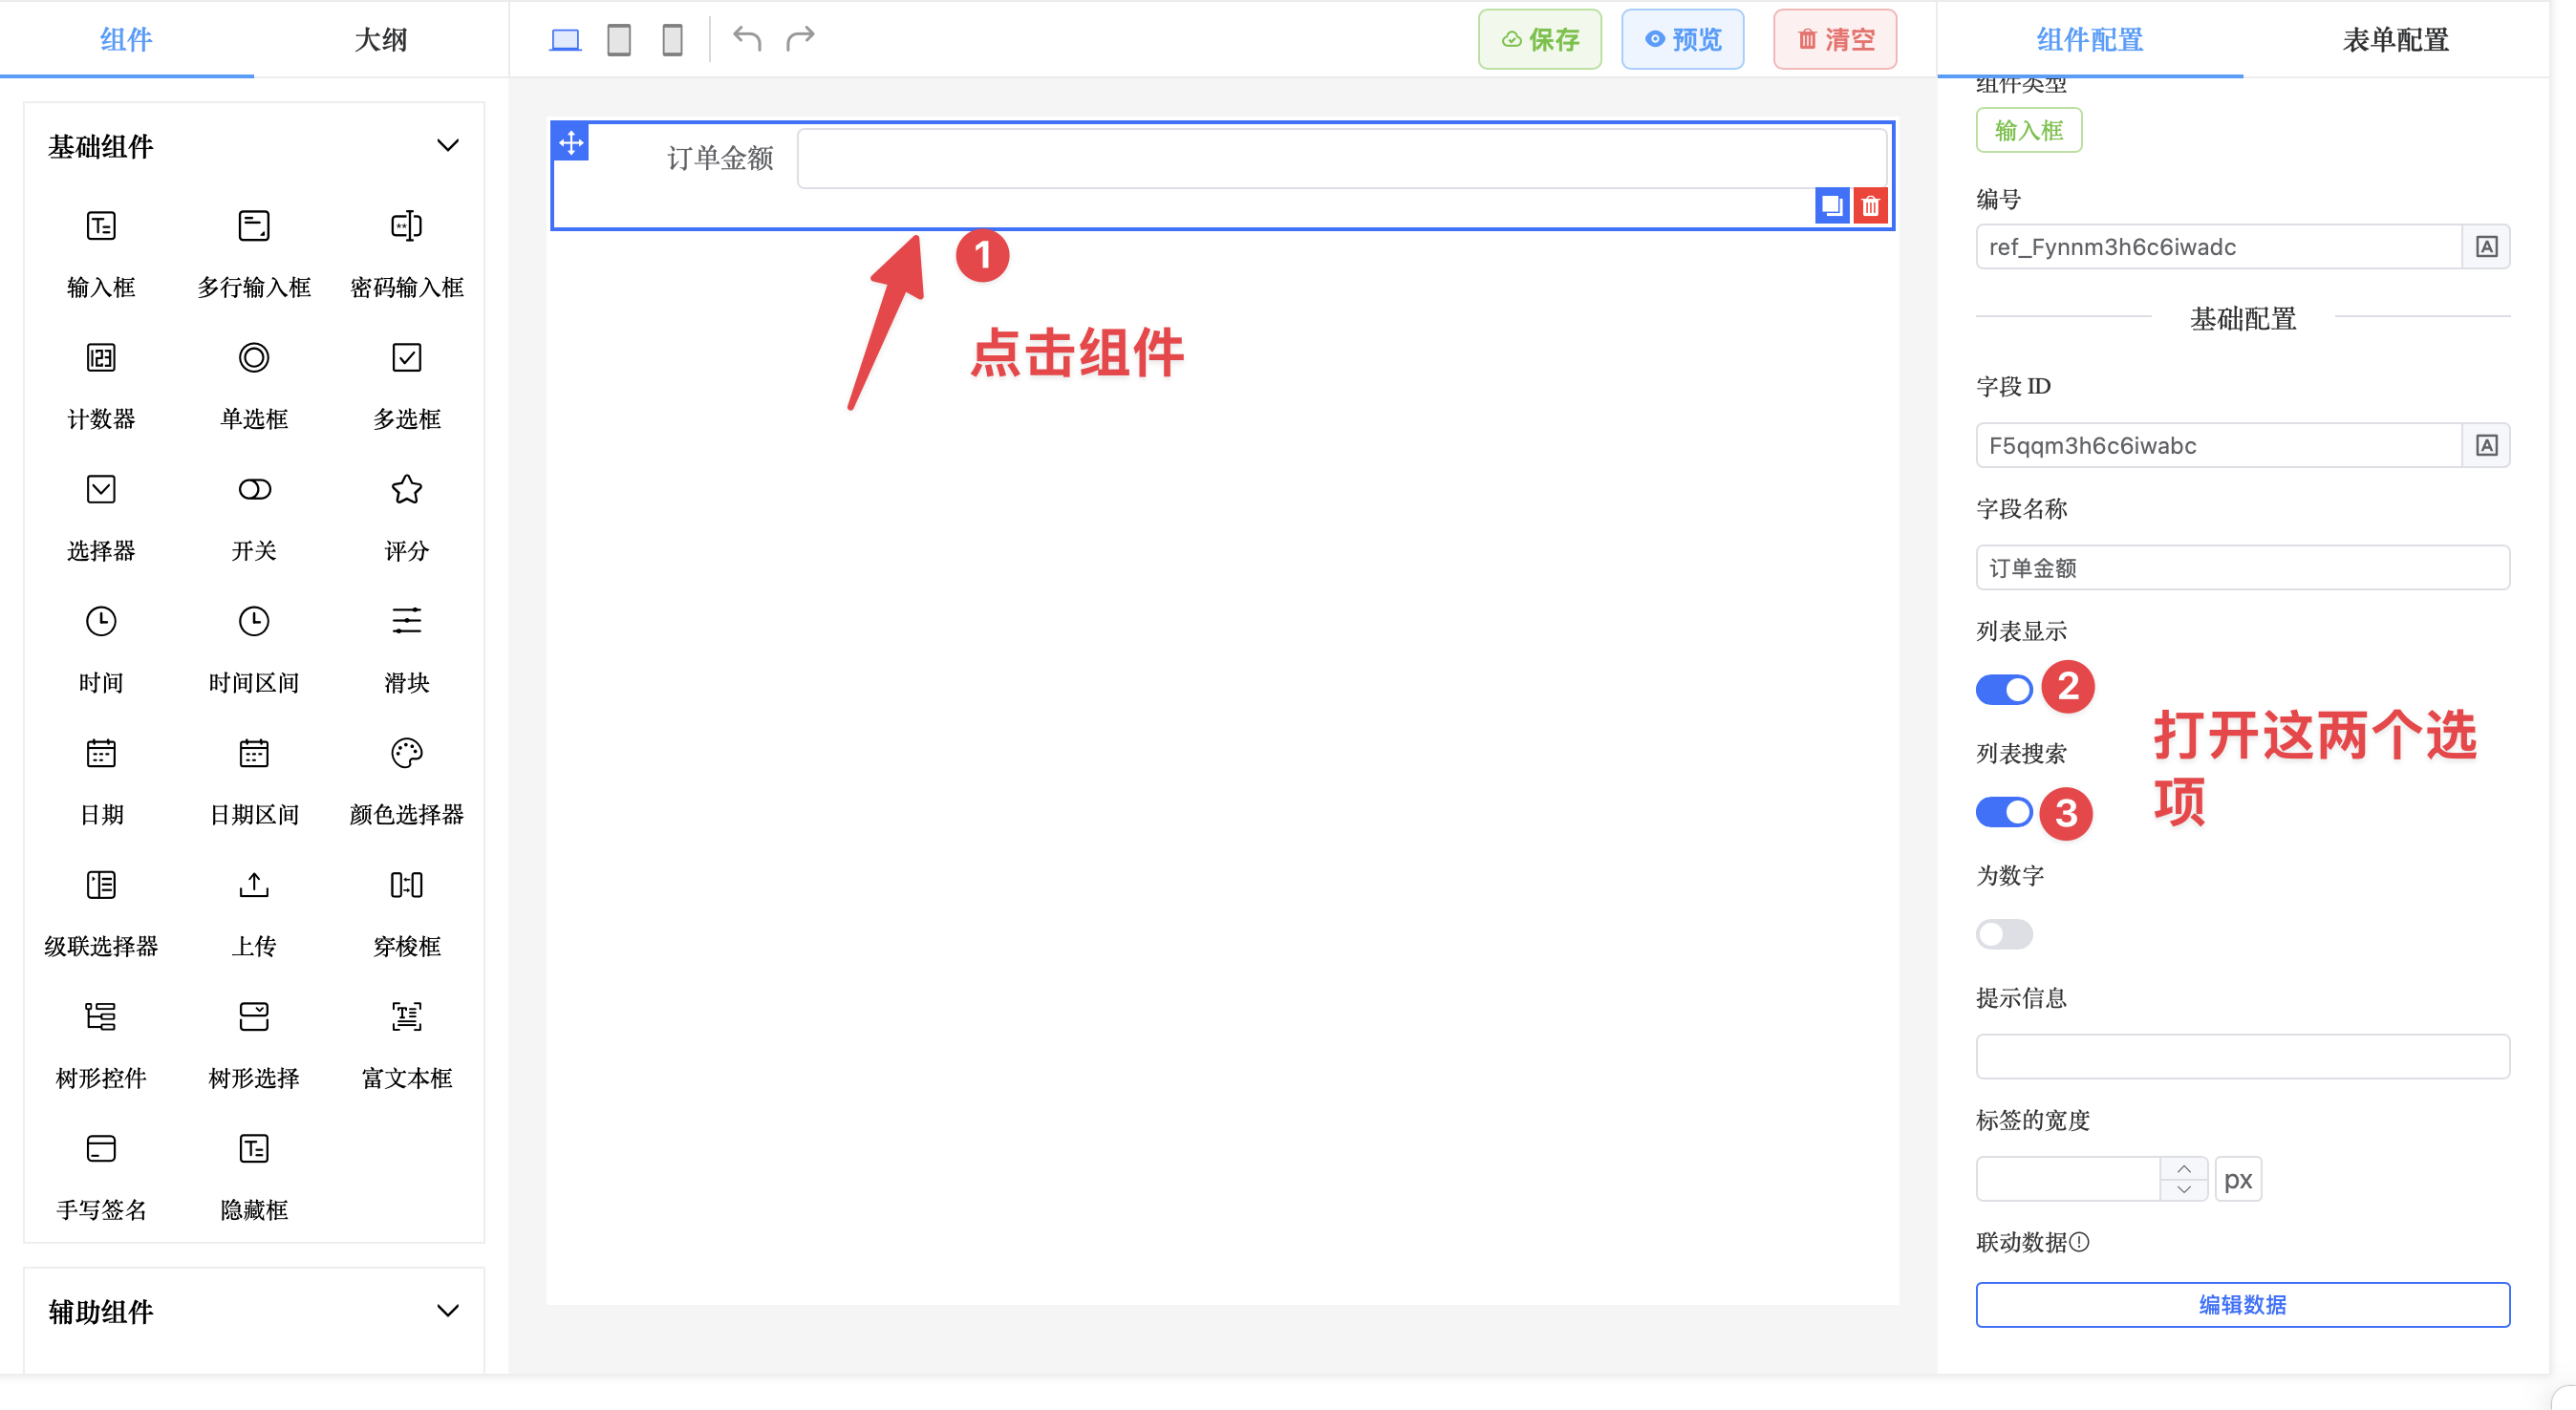Toggle off the 列表搜索 switch
Image resolution: width=2576 pixels, height=1410 pixels.
(2003, 812)
